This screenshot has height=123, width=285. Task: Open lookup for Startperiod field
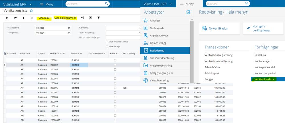(x=69, y=28)
